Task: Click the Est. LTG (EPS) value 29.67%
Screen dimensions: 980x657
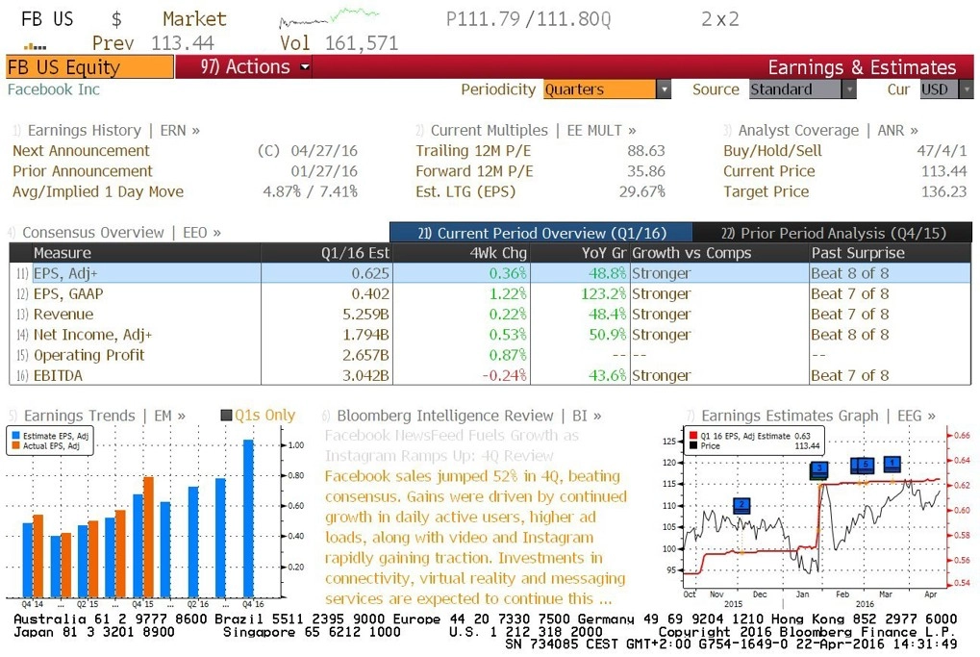Action: coord(641,191)
